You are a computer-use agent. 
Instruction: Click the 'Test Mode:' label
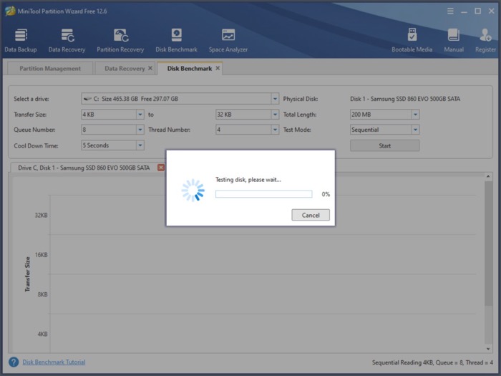[297, 130]
